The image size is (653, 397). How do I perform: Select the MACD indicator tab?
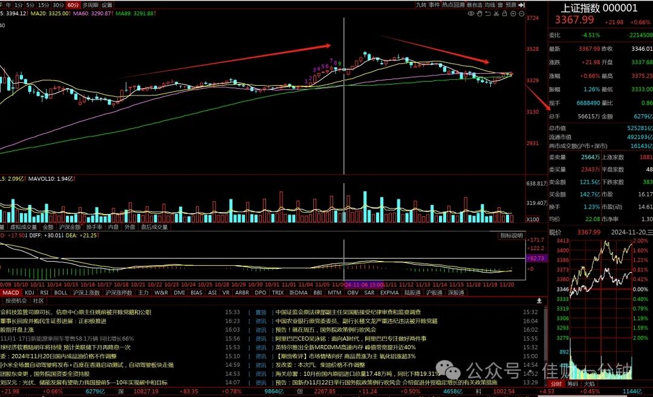[11, 292]
